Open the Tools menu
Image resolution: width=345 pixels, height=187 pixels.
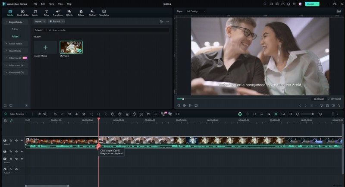point(51,4)
